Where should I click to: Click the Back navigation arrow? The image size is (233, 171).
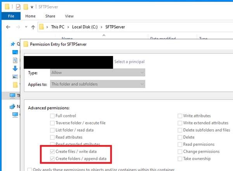(x=8, y=27)
